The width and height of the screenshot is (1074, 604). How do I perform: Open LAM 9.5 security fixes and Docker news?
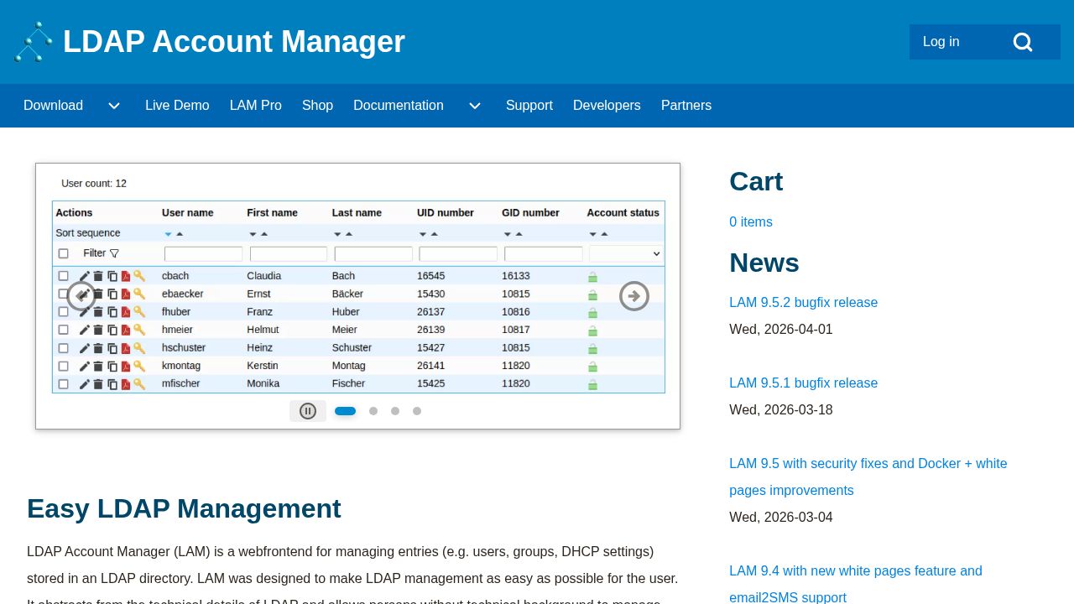(868, 477)
